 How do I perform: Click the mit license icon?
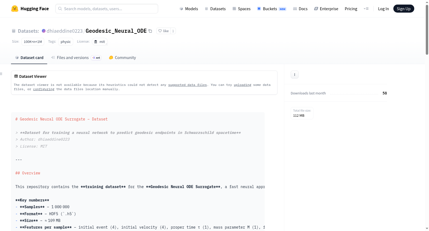pos(96,42)
